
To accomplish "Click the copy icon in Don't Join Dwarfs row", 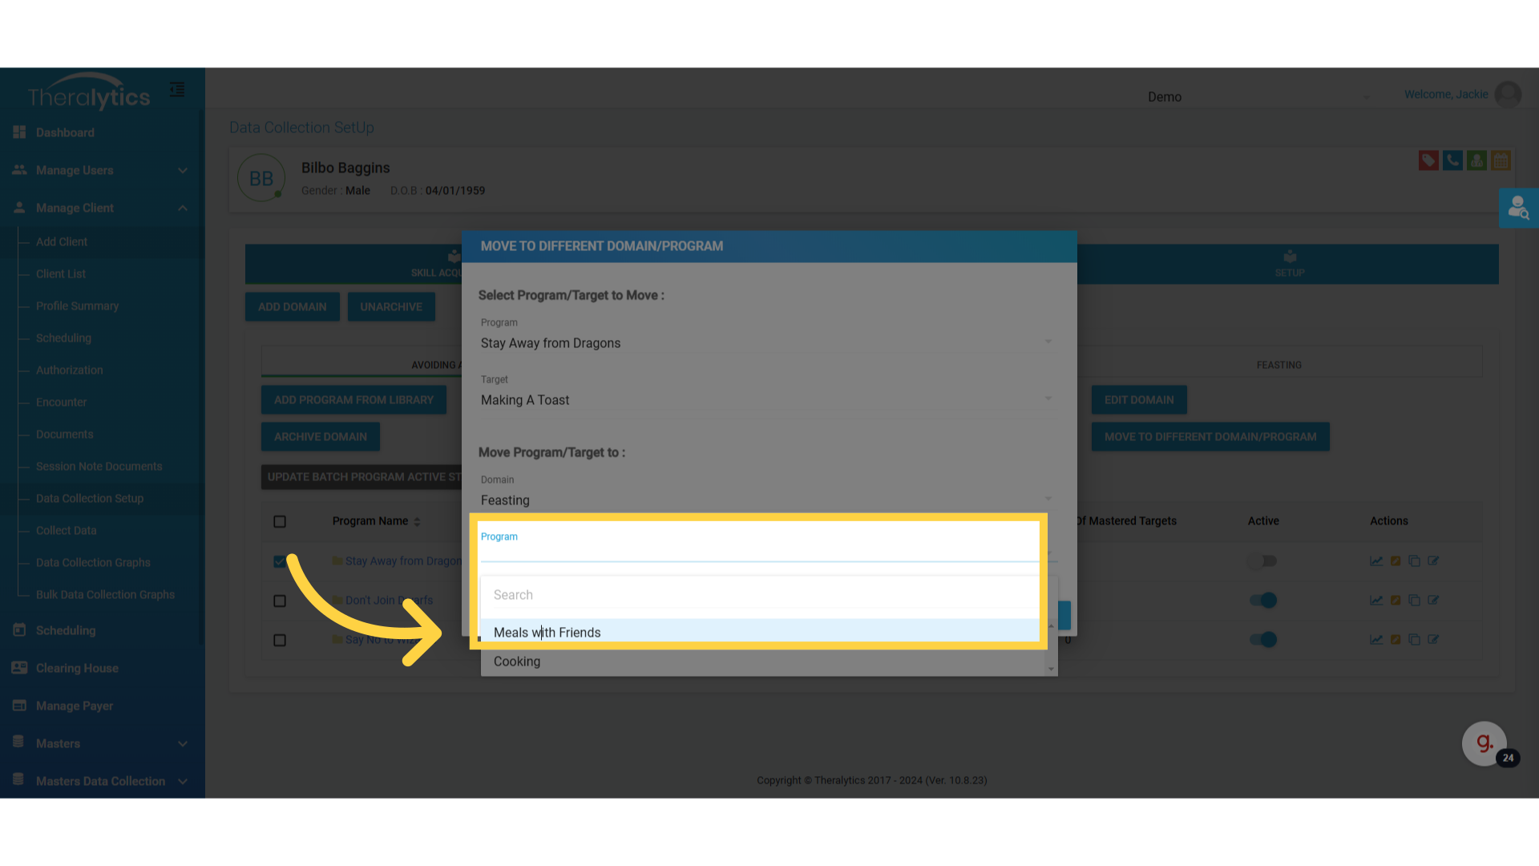I will pos(1414,601).
